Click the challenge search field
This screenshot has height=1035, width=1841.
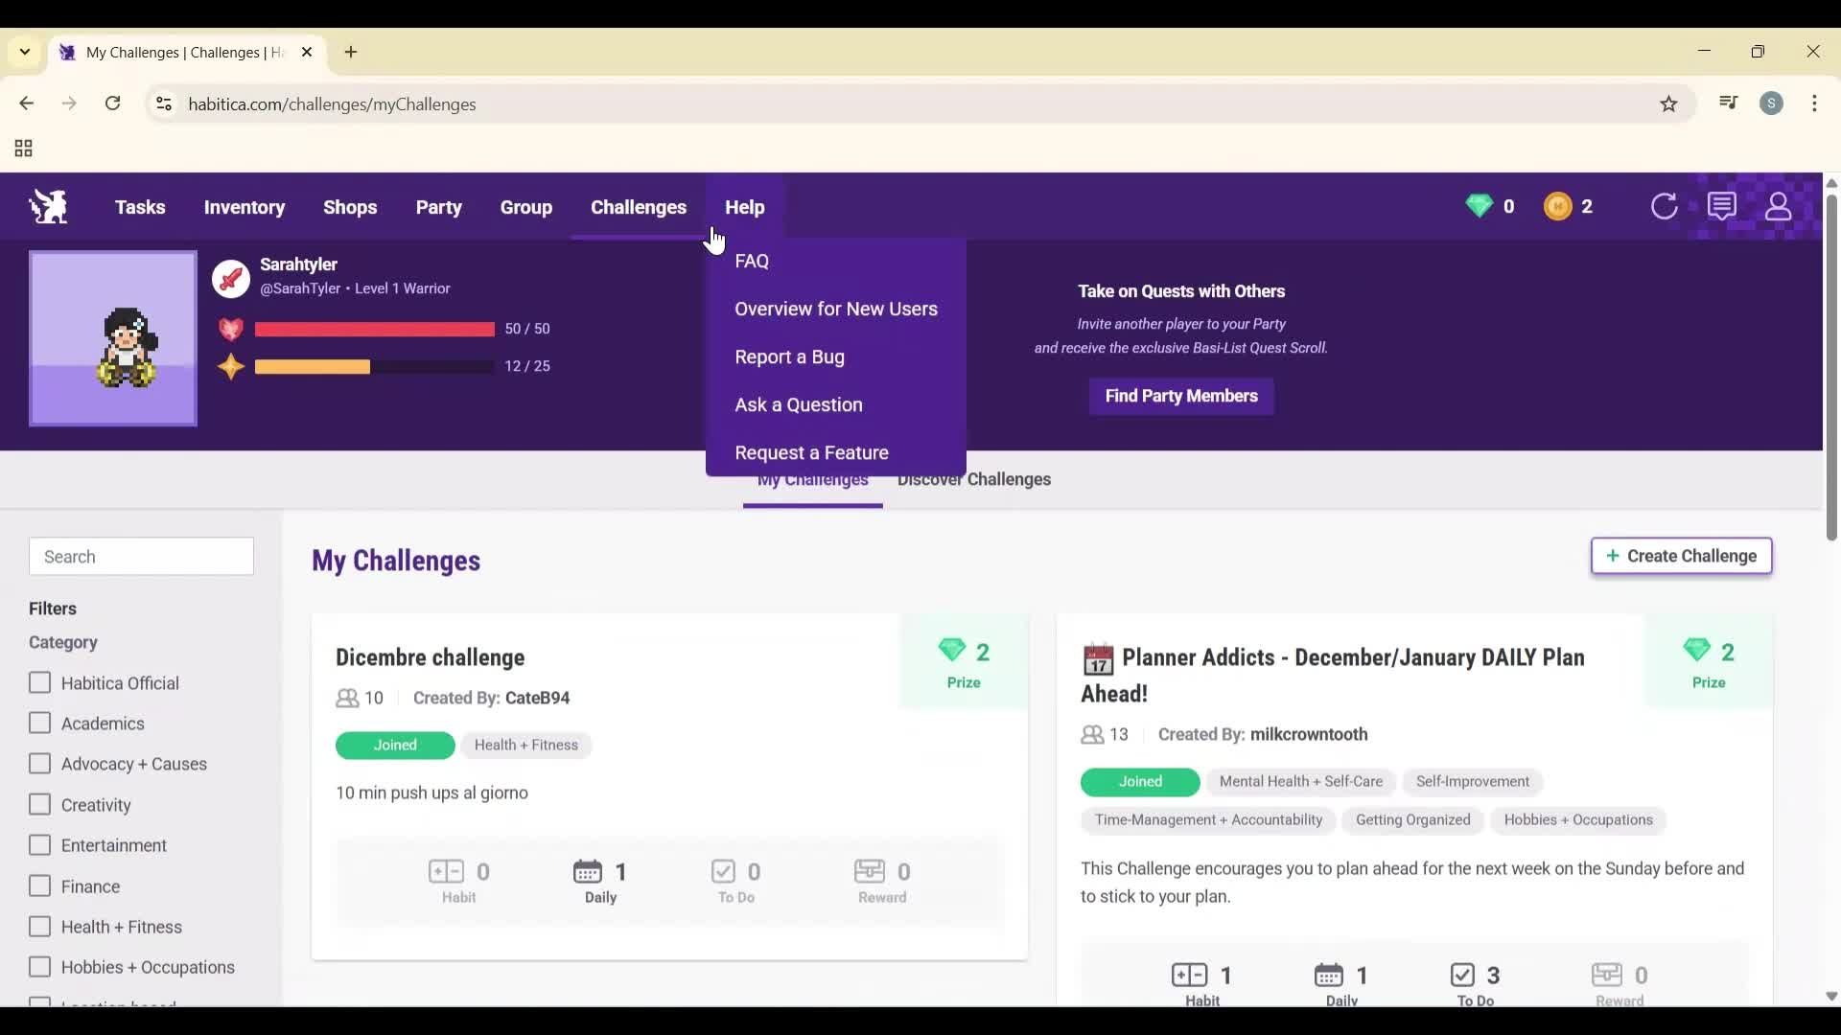(141, 556)
